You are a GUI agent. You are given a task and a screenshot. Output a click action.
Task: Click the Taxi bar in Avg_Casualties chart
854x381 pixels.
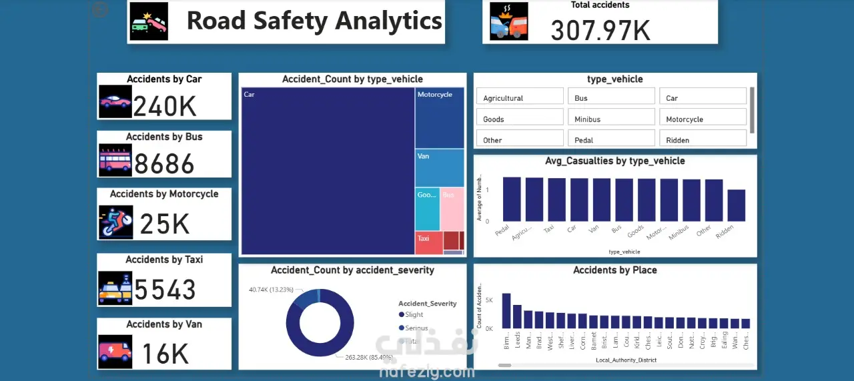click(x=557, y=200)
